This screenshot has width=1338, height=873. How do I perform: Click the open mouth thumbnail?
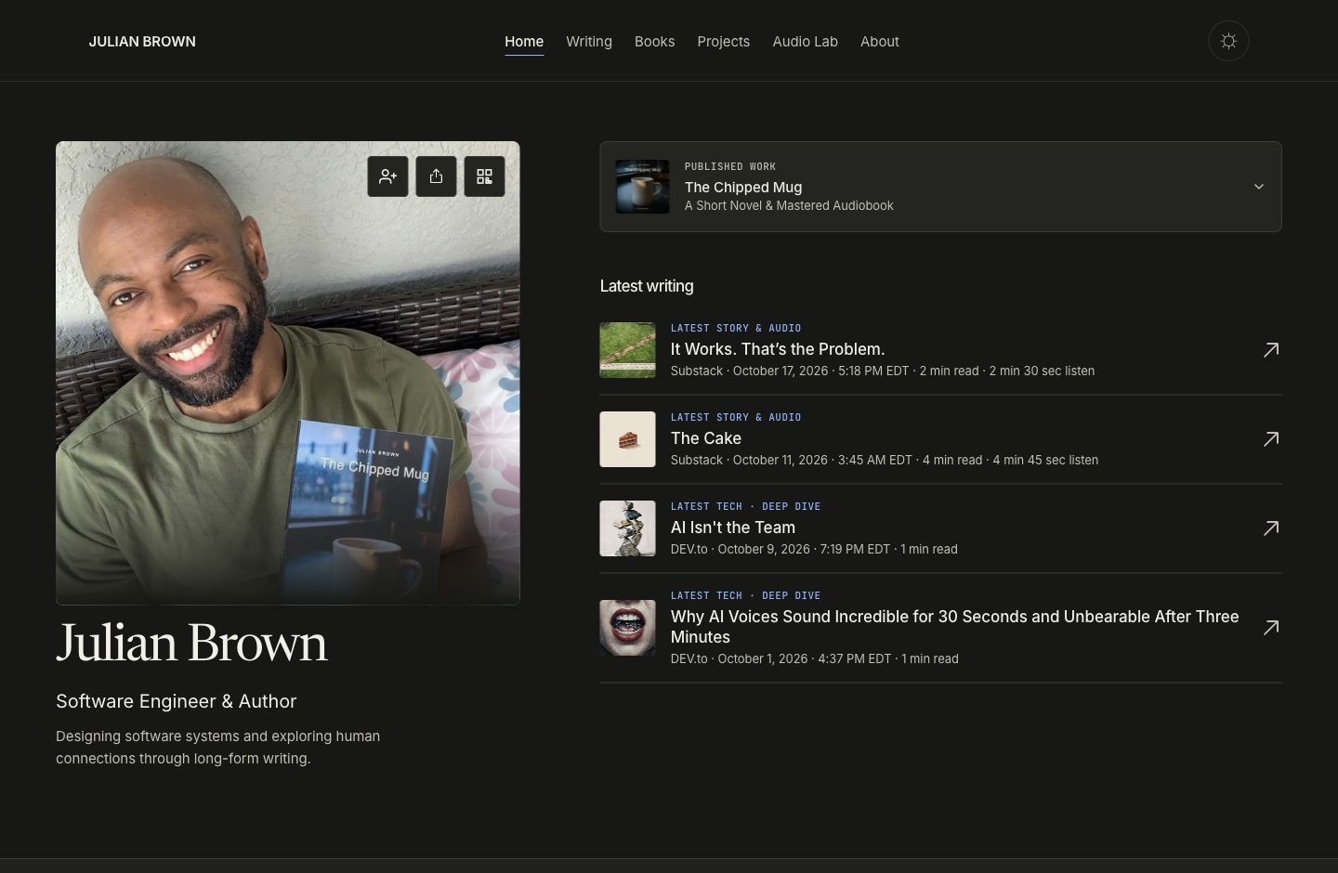(628, 628)
